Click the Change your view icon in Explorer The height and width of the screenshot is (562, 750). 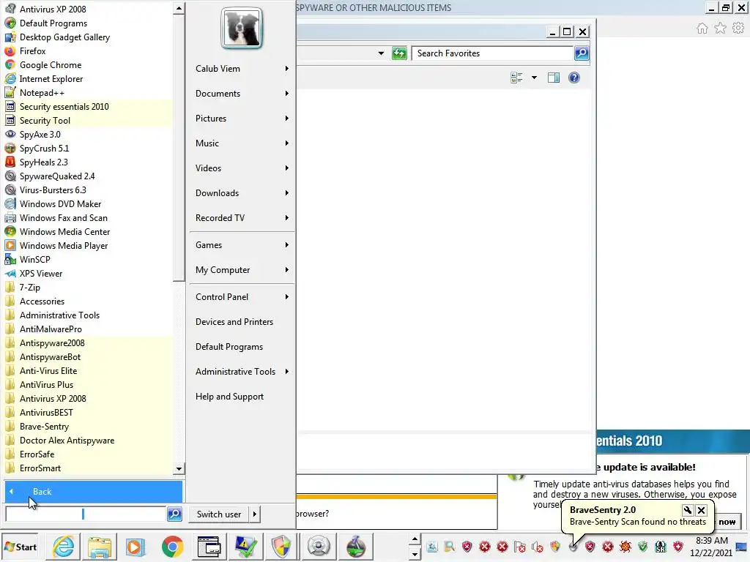pos(516,78)
